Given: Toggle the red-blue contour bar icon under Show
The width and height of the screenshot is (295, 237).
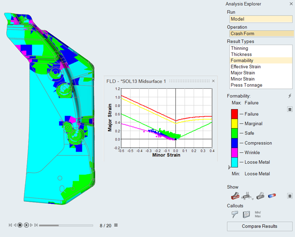Looking at the screenshot, I should point(272,196).
